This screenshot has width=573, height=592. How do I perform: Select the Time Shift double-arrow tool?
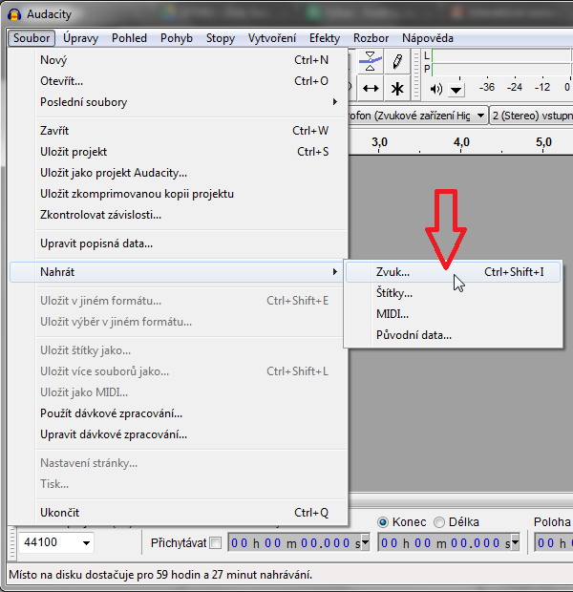[x=371, y=89]
